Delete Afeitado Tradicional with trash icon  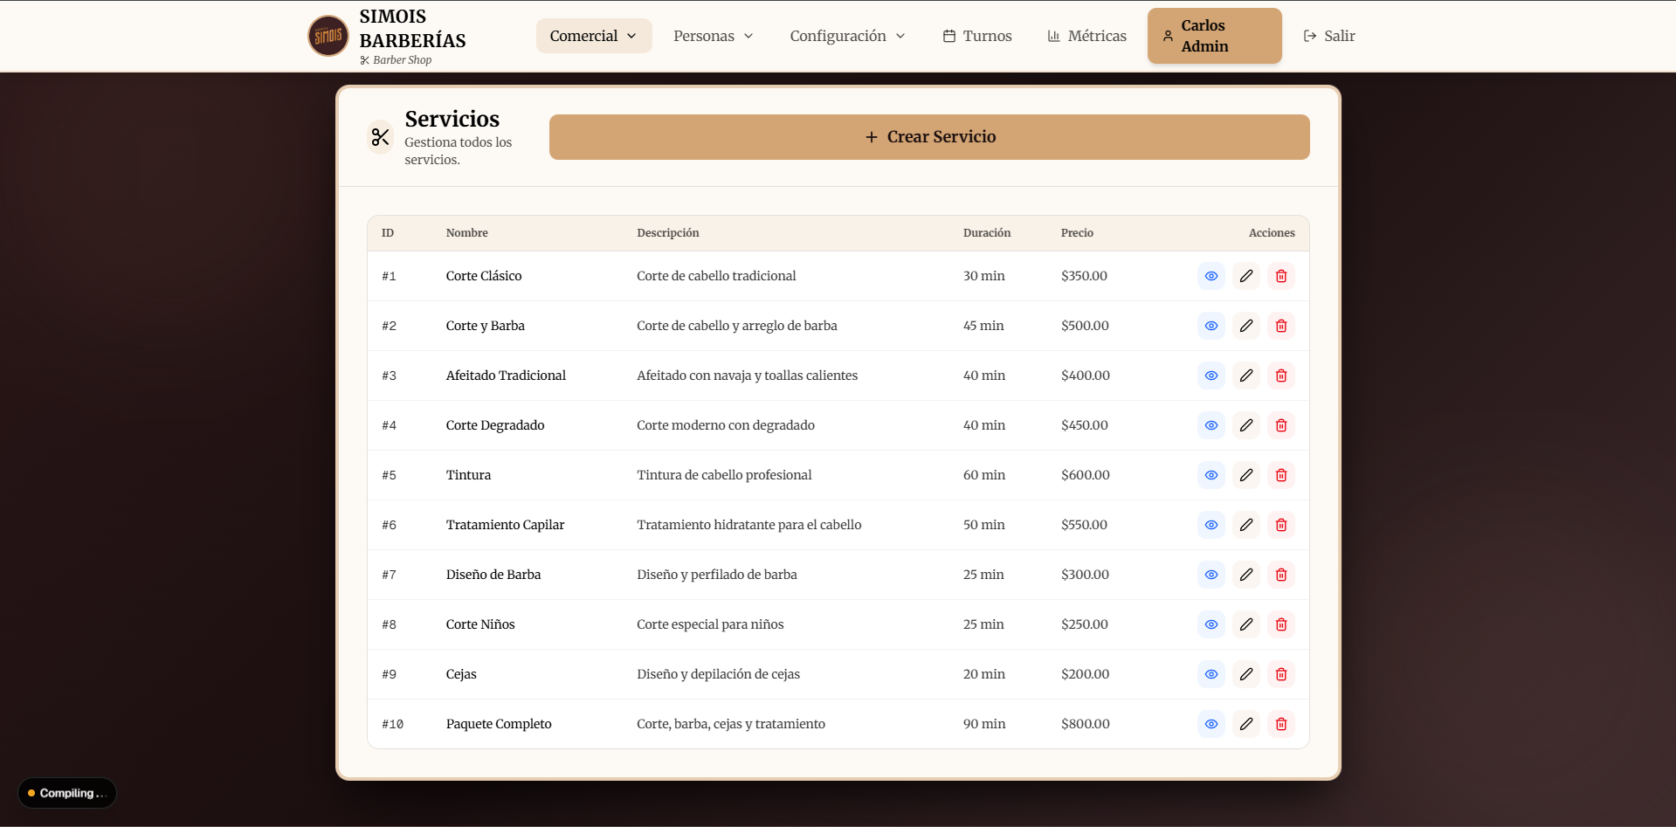tap(1281, 376)
